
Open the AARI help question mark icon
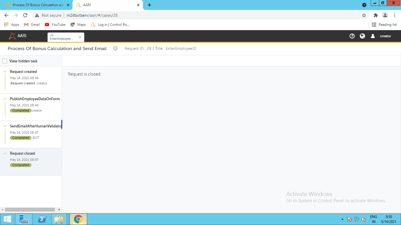[352, 36]
